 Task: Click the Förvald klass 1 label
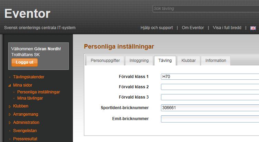coord(134,77)
